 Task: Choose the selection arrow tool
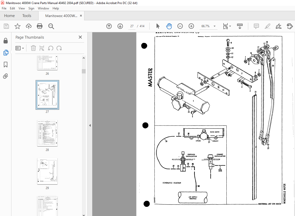(158, 26)
